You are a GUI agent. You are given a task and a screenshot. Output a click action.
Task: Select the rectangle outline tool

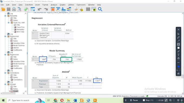(x=178, y=44)
